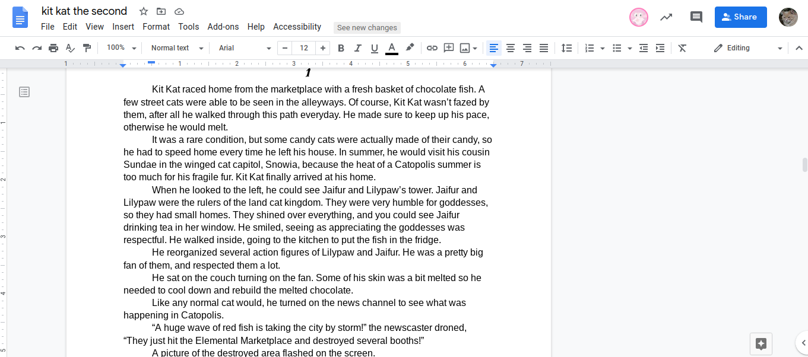Click the blue Share button
The height and width of the screenshot is (357, 808).
coord(740,17)
